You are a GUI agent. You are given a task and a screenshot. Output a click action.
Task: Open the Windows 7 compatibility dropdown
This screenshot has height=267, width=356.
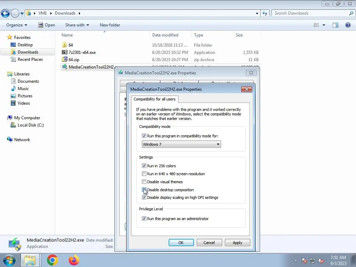[181, 144]
